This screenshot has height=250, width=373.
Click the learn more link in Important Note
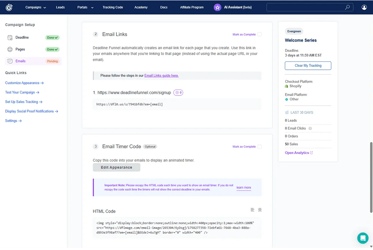click(x=244, y=187)
